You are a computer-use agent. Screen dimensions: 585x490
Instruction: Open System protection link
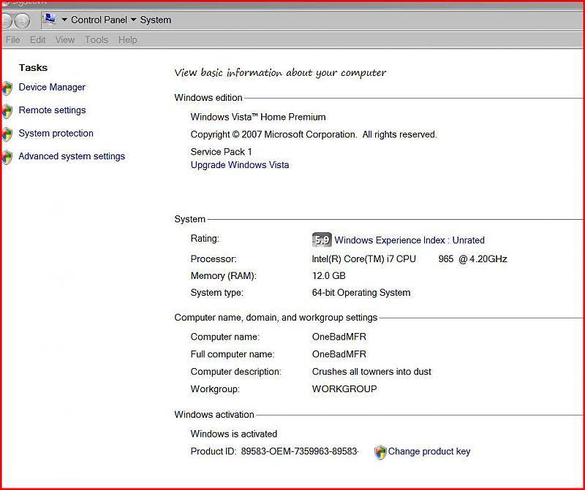tap(56, 134)
